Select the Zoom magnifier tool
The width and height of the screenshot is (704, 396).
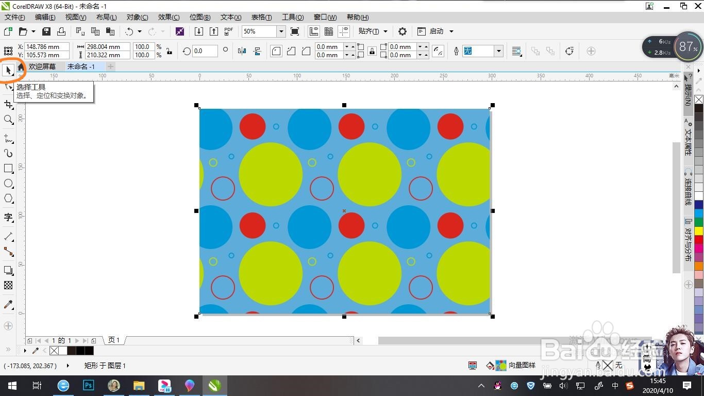[8, 120]
